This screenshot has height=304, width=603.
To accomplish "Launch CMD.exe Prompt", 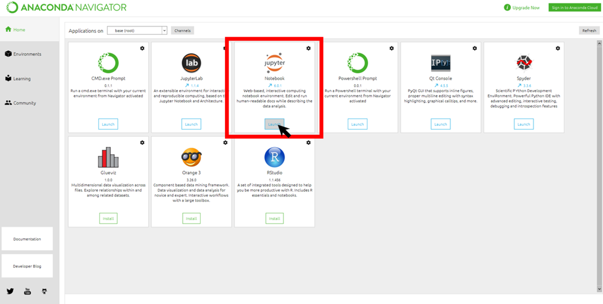I will pyautogui.click(x=108, y=124).
